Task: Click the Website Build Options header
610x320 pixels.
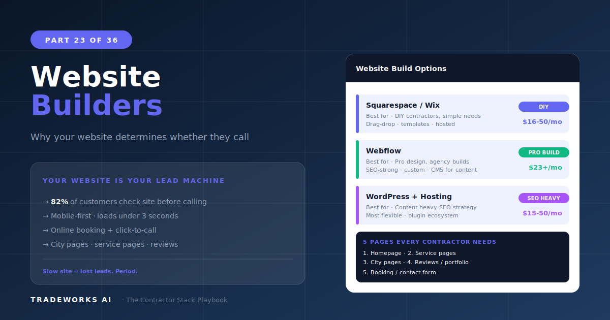Action: coord(401,69)
